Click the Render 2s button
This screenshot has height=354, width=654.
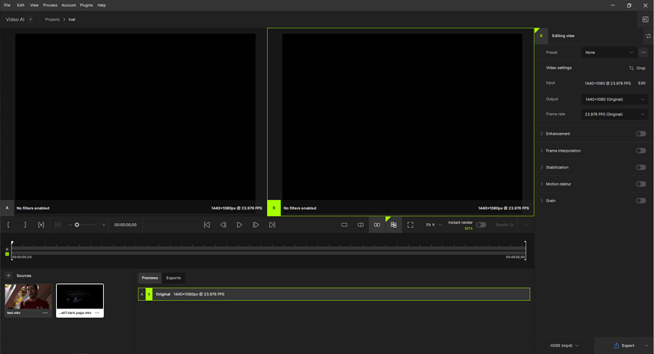(505, 225)
